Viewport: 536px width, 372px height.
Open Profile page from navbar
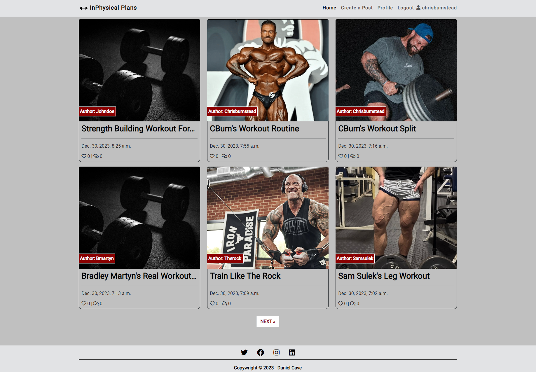click(385, 8)
